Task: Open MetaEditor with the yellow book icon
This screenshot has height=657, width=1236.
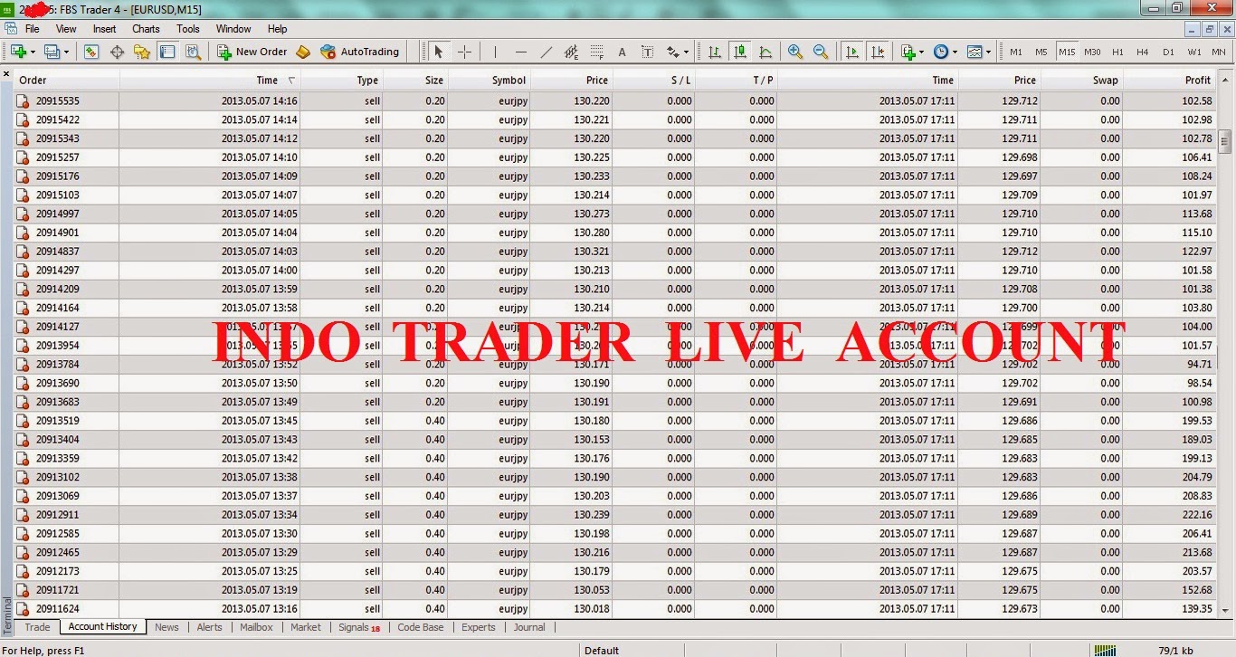Action: (x=303, y=52)
